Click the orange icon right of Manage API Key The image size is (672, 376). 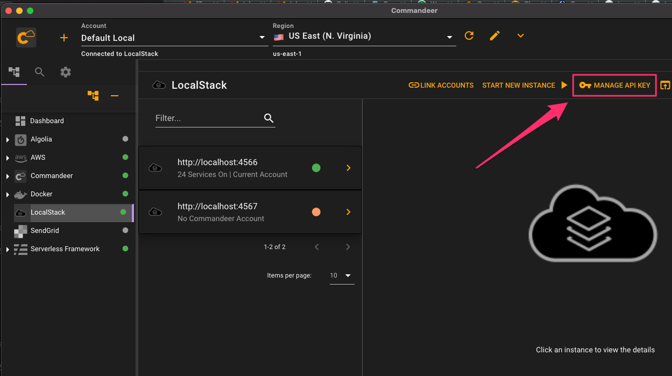pos(665,85)
